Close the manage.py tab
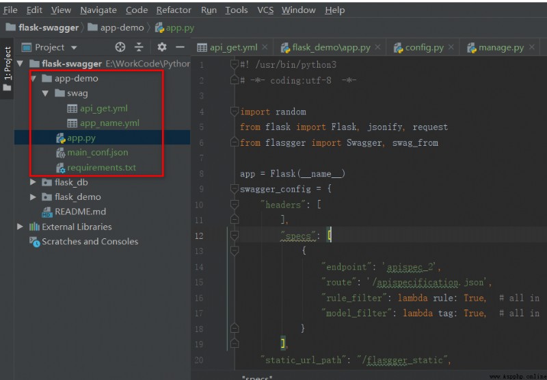 (531, 47)
